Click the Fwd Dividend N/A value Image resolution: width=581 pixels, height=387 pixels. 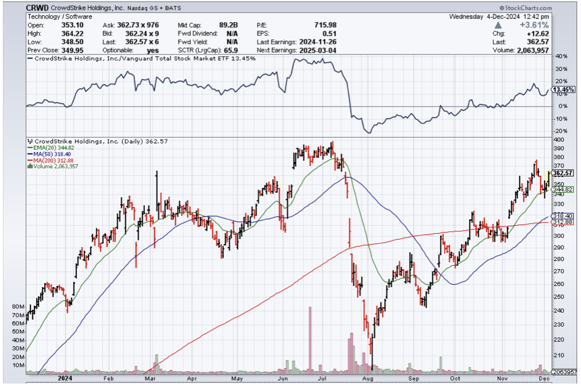pos(232,33)
